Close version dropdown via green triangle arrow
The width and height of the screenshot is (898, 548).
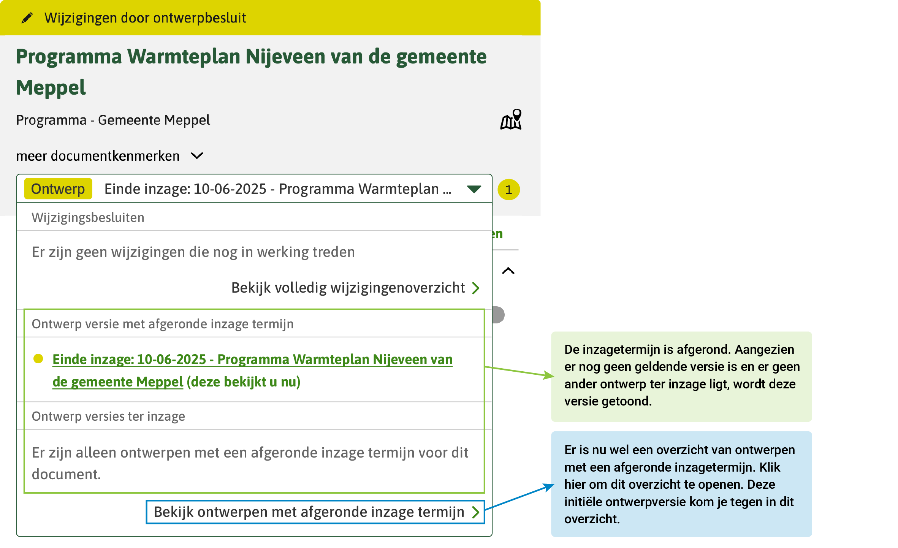[474, 189]
